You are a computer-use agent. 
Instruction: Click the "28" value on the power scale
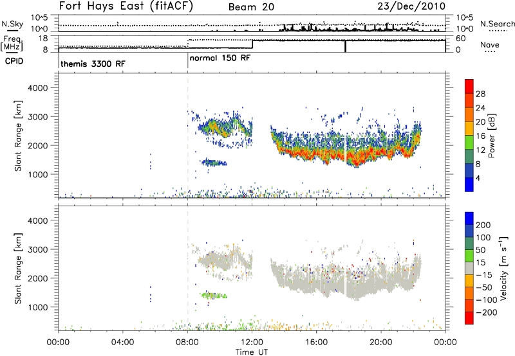pos(480,94)
